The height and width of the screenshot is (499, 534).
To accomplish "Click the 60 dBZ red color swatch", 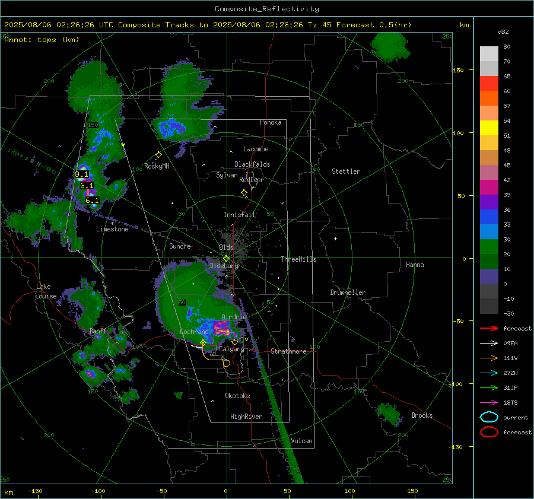I will coord(489,84).
